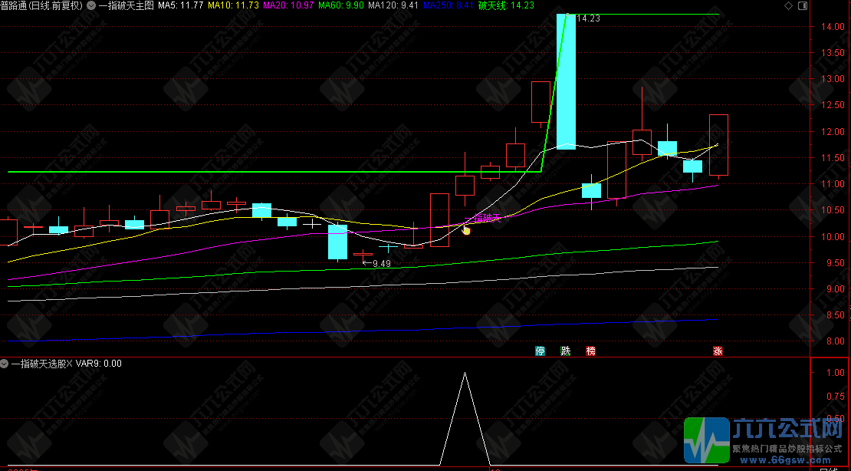The width and height of the screenshot is (851, 471).
Task: Open the main chart indicator dropdown arrow
Action: pos(90,5)
